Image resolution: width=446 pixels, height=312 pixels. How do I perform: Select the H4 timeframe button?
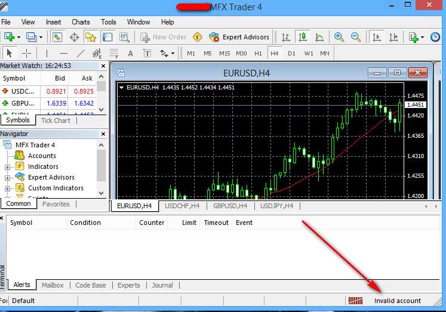(275, 54)
